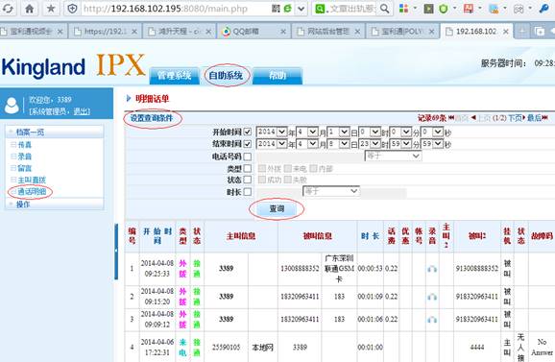
Task: Open the 电话号码 等于 comparison dropdown
Action: [393, 156]
